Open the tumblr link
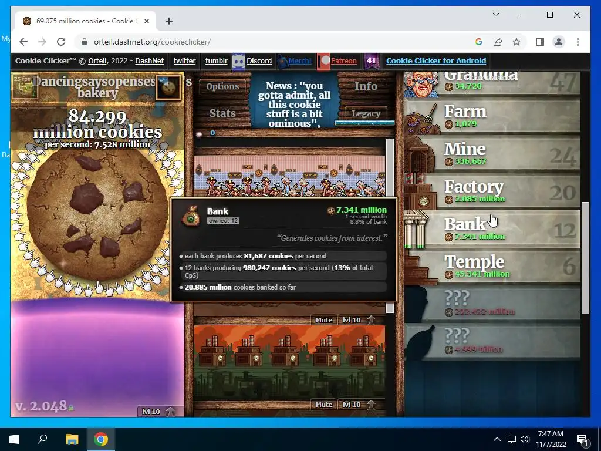The height and width of the screenshot is (451, 601). click(x=216, y=61)
